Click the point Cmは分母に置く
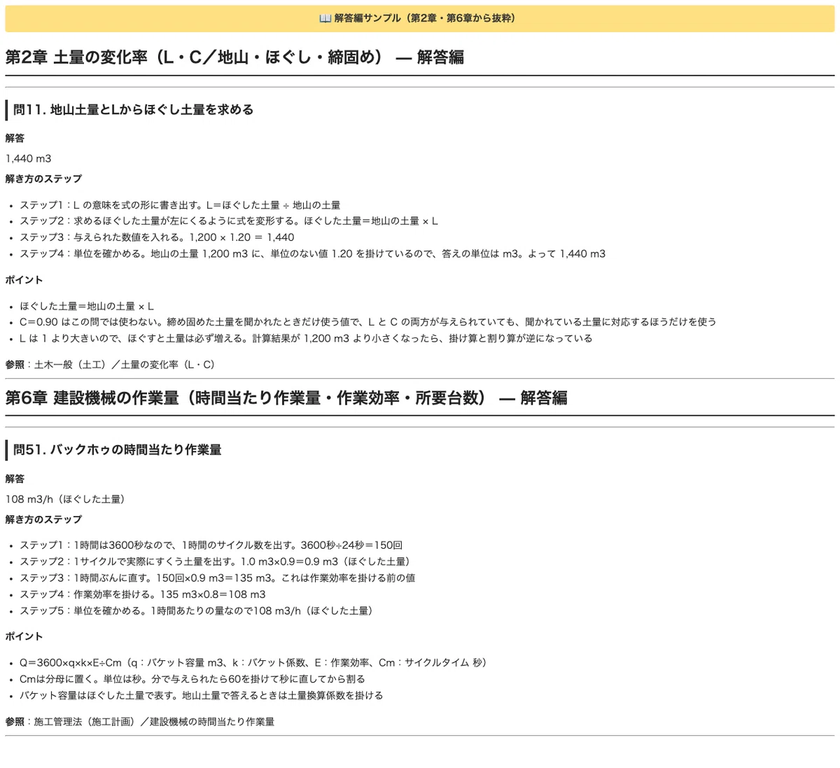840x768 pixels. (x=192, y=679)
